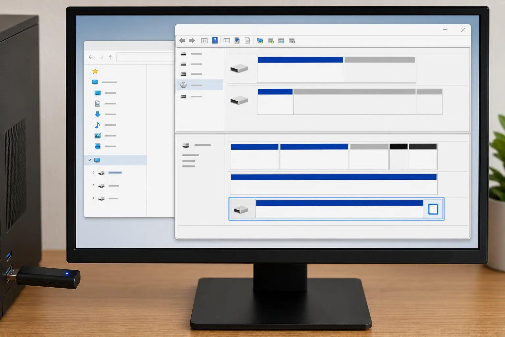505x337 pixels.
Task: Select the second disk's small blue partition
Action: click(x=275, y=101)
